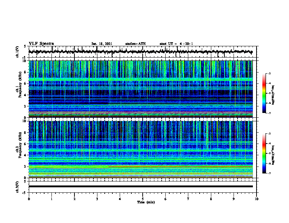The width and height of the screenshot is (289, 223).
Task: Click the ch.2 PSD color scale bar
Action: tap(264, 153)
